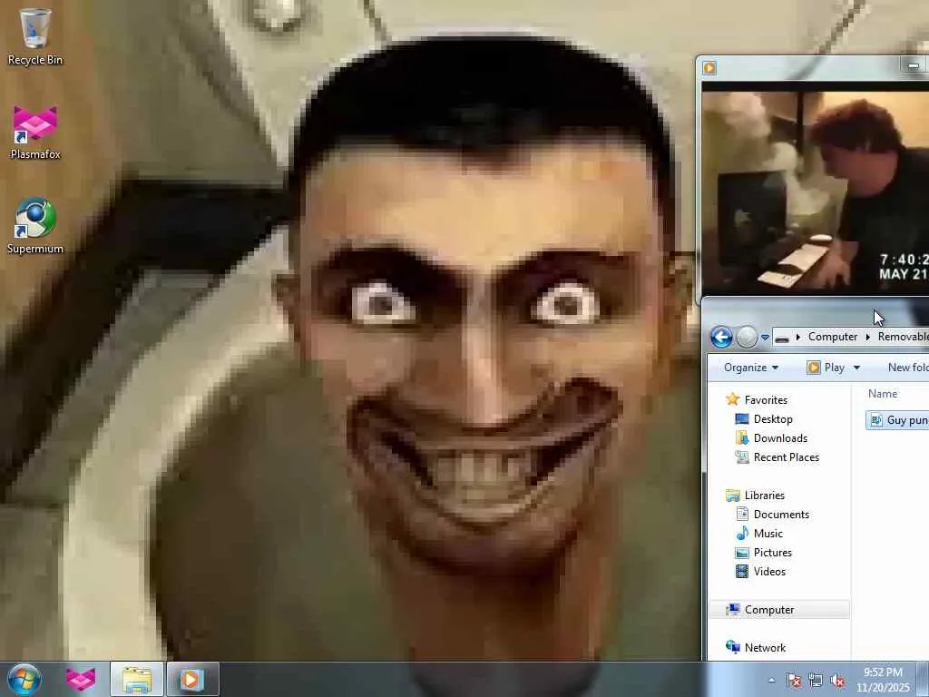Click the Play button in Explorer toolbar
Image resolution: width=929 pixels, height=697 pixels.
click(x=826, y=368)
